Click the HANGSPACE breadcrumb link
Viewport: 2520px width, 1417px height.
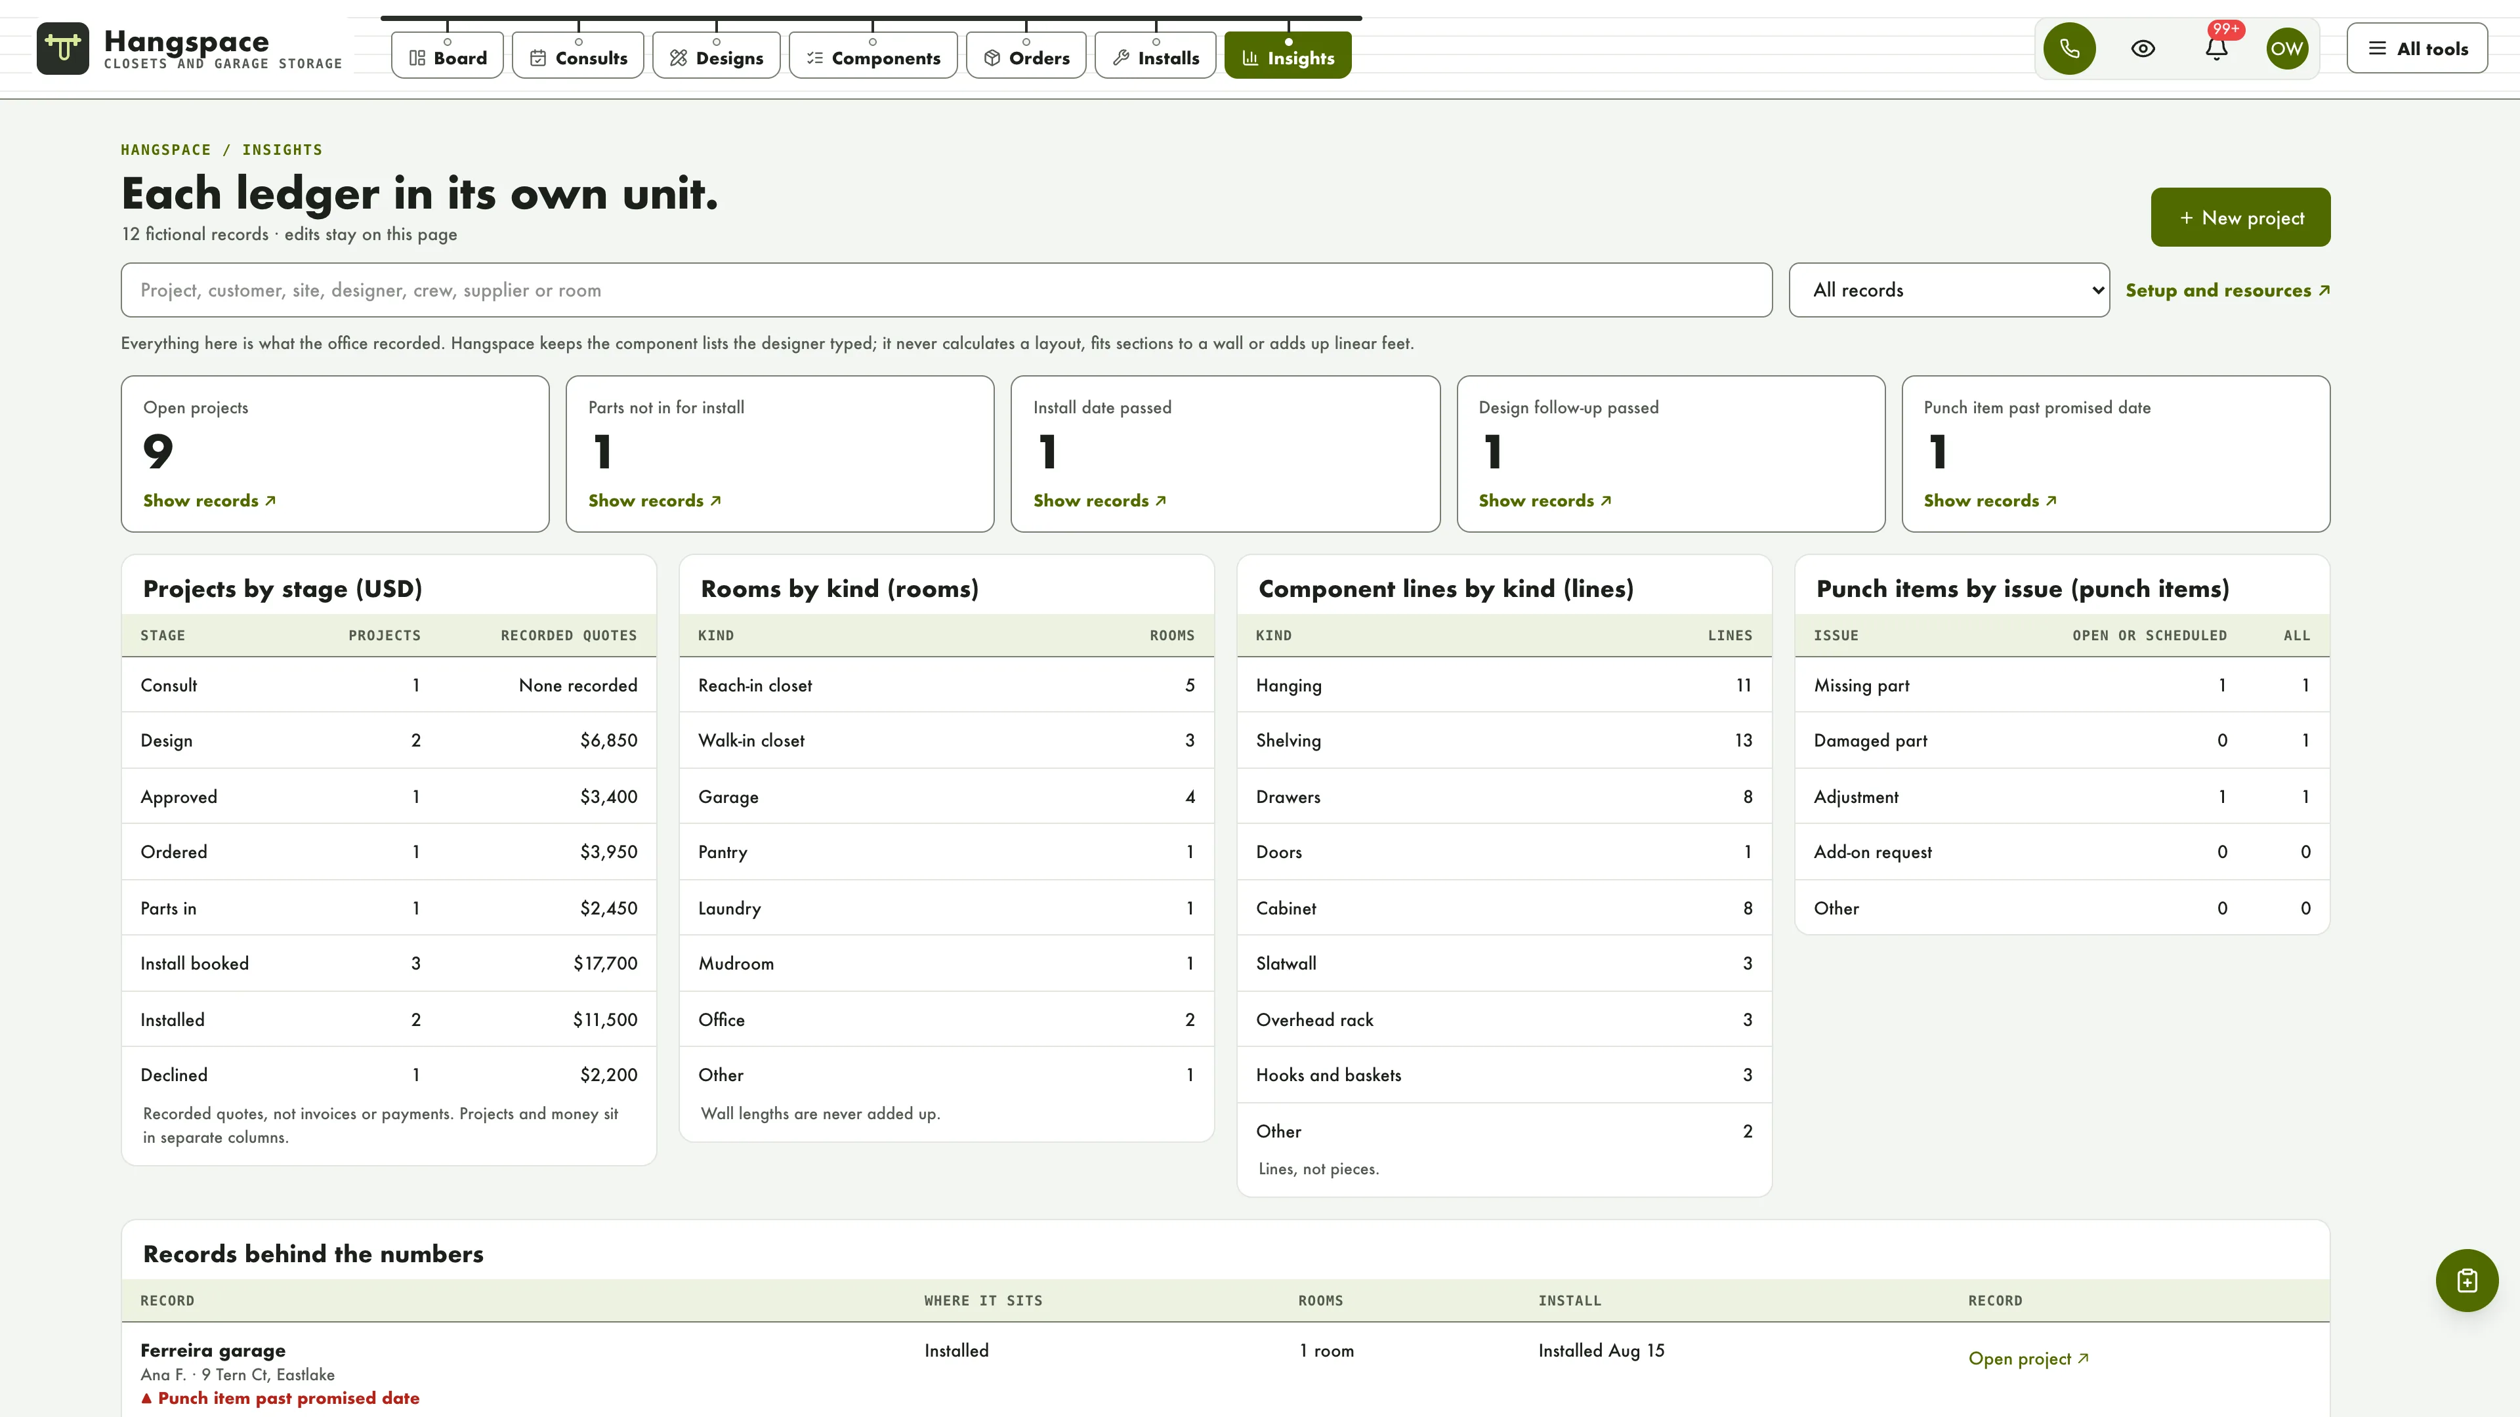point(165,150)
